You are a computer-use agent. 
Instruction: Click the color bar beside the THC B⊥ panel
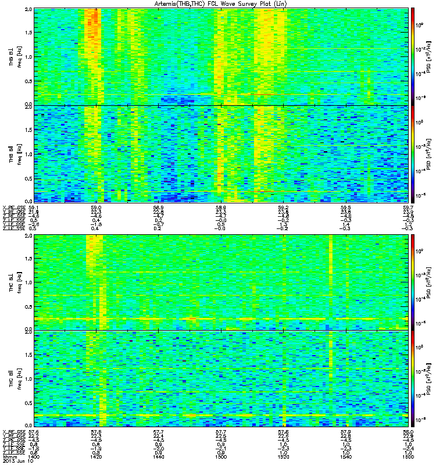point(413,282)
